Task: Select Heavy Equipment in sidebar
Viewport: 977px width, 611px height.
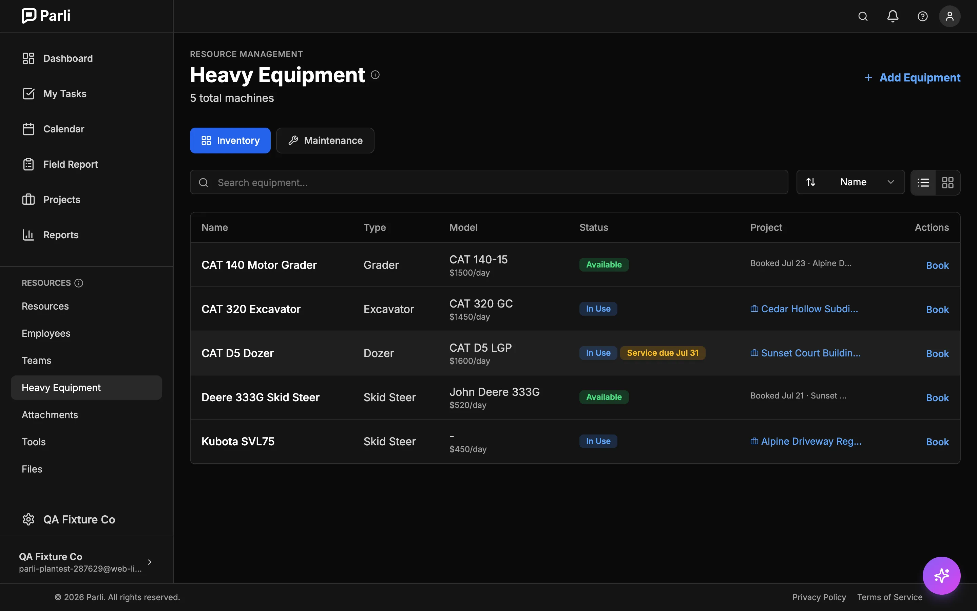Action: pyautogui.click(x=87, y=388)
